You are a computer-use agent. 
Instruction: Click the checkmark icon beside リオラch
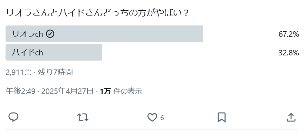tap(50, 34)
